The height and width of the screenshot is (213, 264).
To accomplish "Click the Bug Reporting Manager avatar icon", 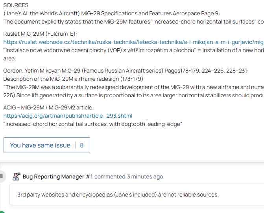I will (x=17, y=177).
